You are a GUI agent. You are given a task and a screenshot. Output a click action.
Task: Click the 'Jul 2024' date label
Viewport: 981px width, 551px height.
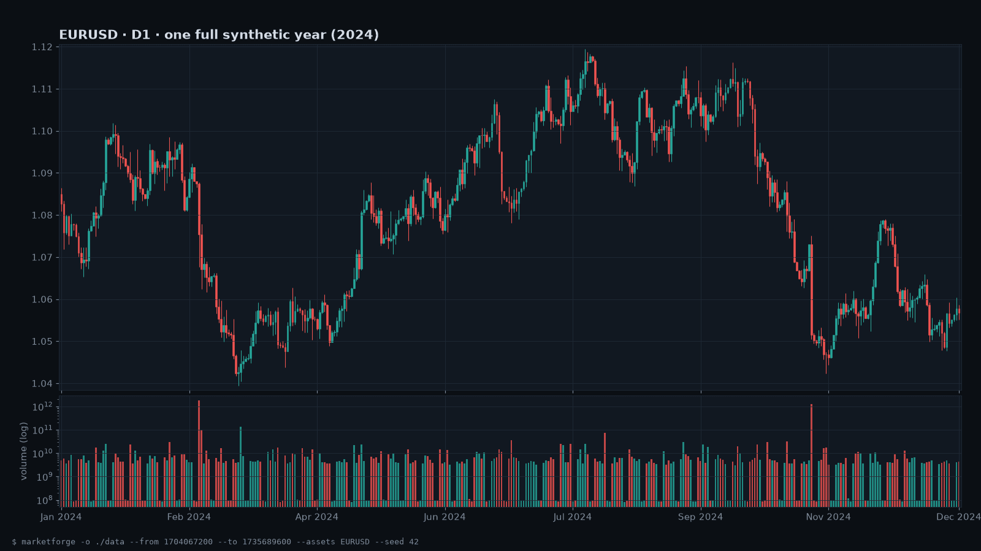[573, 517]
